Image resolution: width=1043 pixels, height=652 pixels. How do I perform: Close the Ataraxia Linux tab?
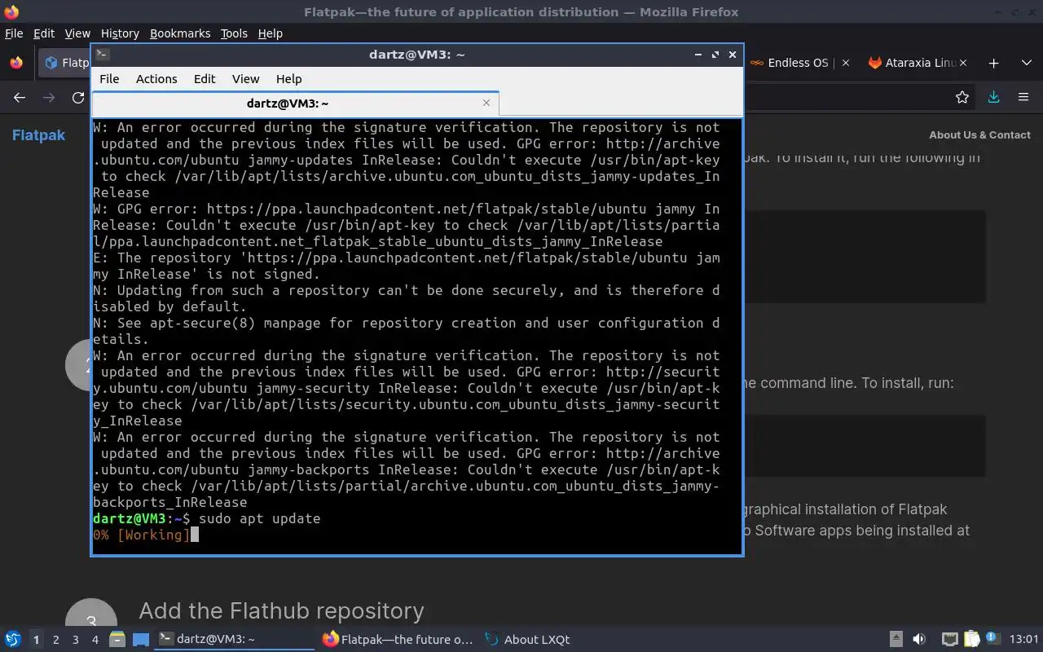963,63
